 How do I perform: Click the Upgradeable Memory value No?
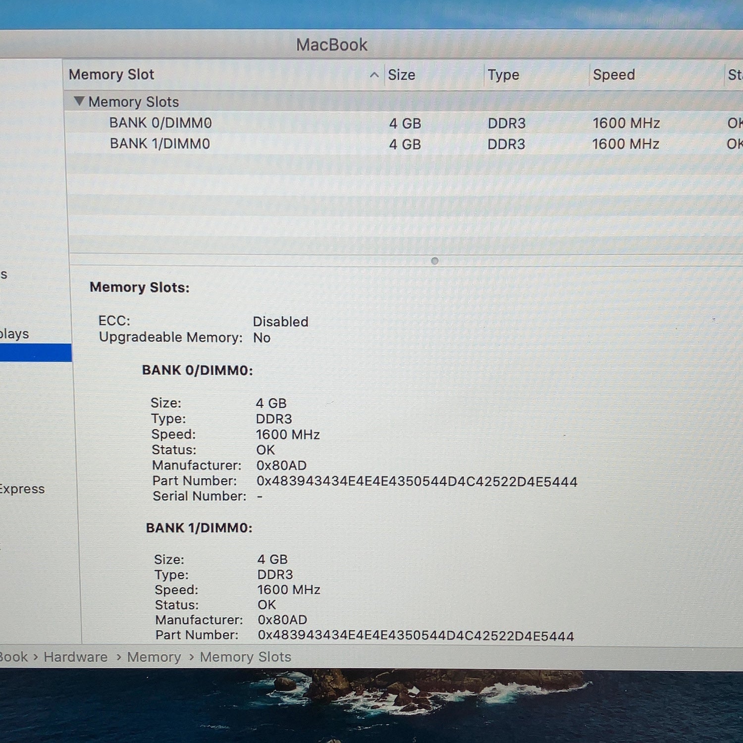pos(262,338)
